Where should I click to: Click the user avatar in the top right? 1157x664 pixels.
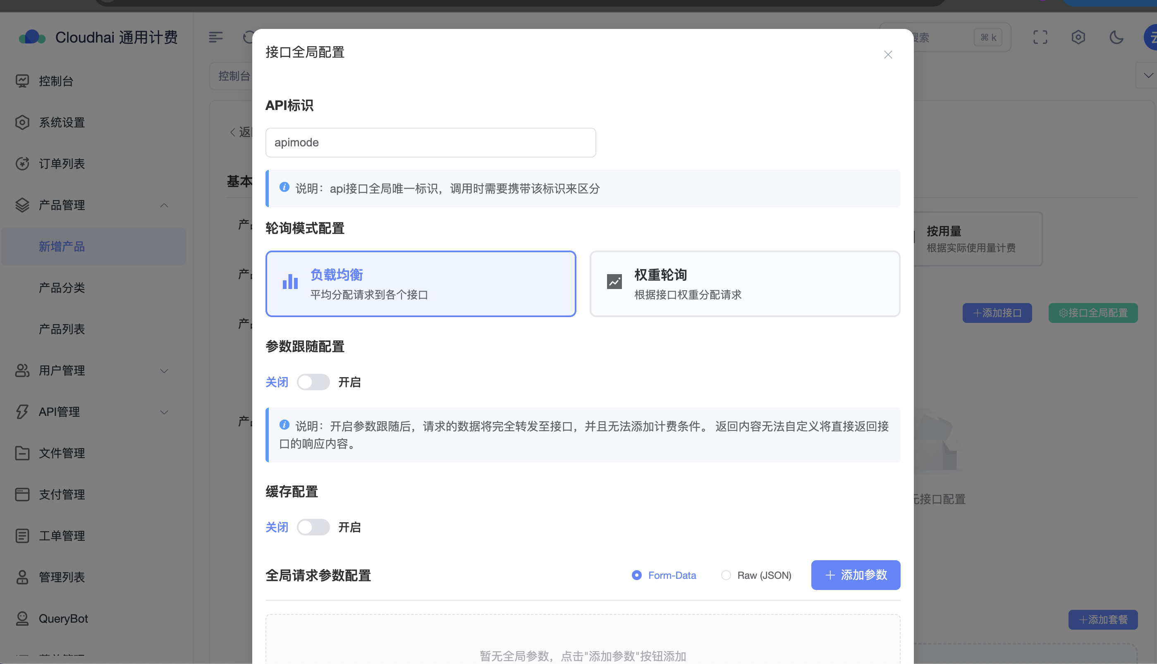click(1150, 37)
